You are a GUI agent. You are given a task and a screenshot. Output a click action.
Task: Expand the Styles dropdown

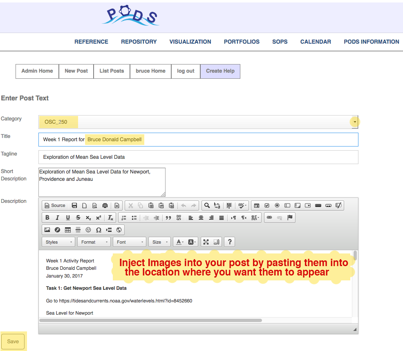[58, 242]
